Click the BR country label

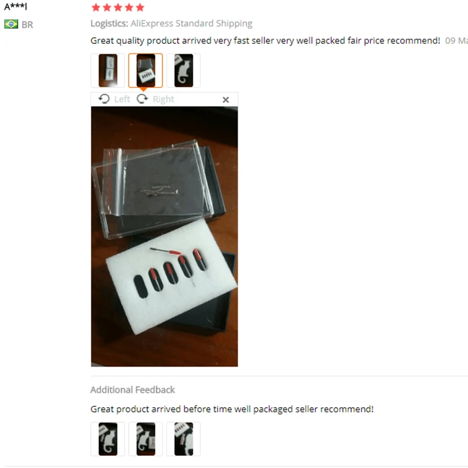coord(27,25)
